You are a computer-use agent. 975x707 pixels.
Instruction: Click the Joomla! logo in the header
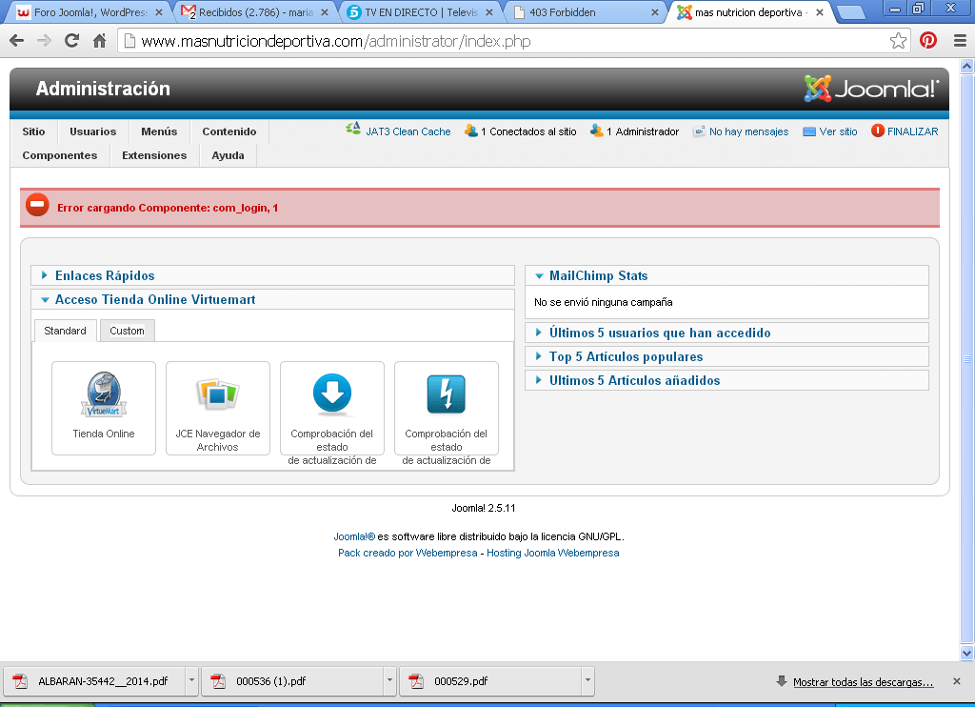click(x=871, y=89)
